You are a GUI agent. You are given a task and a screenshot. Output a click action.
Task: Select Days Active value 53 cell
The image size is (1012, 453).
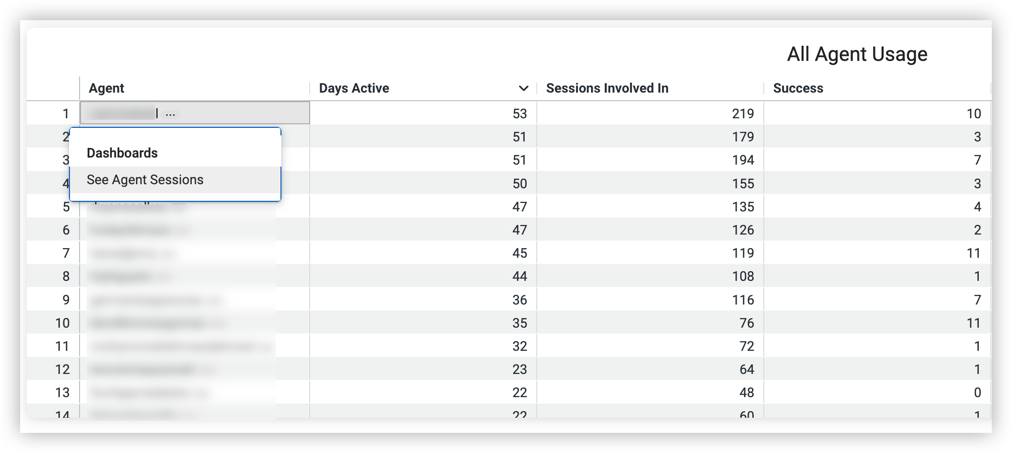coord(423,113)
